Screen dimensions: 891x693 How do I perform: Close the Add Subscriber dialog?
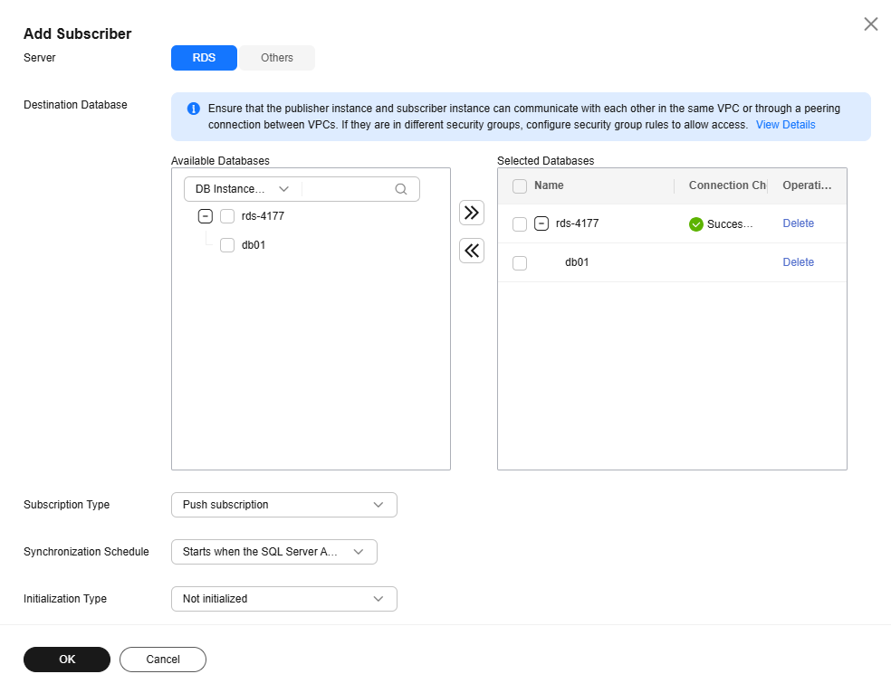870,24
